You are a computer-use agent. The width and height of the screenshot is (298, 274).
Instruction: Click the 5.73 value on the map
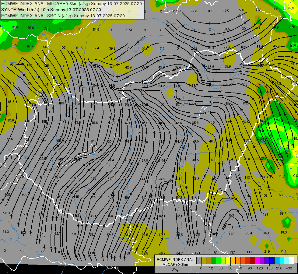click(x=129, y=30)
